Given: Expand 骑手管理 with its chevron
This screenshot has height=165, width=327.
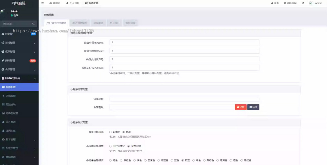Looking at the screenshot, I should click(35, 140).
